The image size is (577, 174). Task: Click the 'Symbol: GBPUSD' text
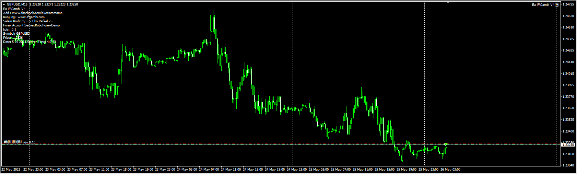(x=16, y=34)
